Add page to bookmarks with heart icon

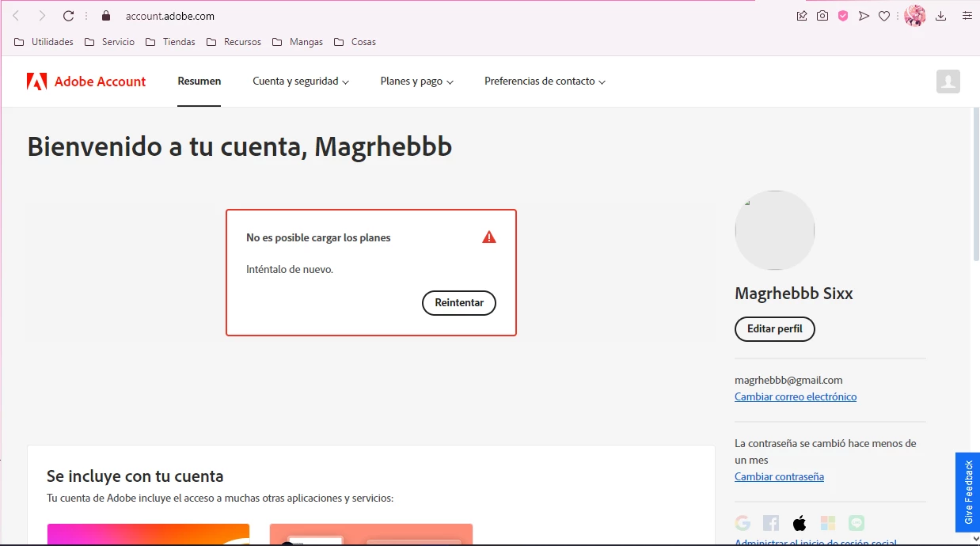pyautogui.click(x=884, y=16)
